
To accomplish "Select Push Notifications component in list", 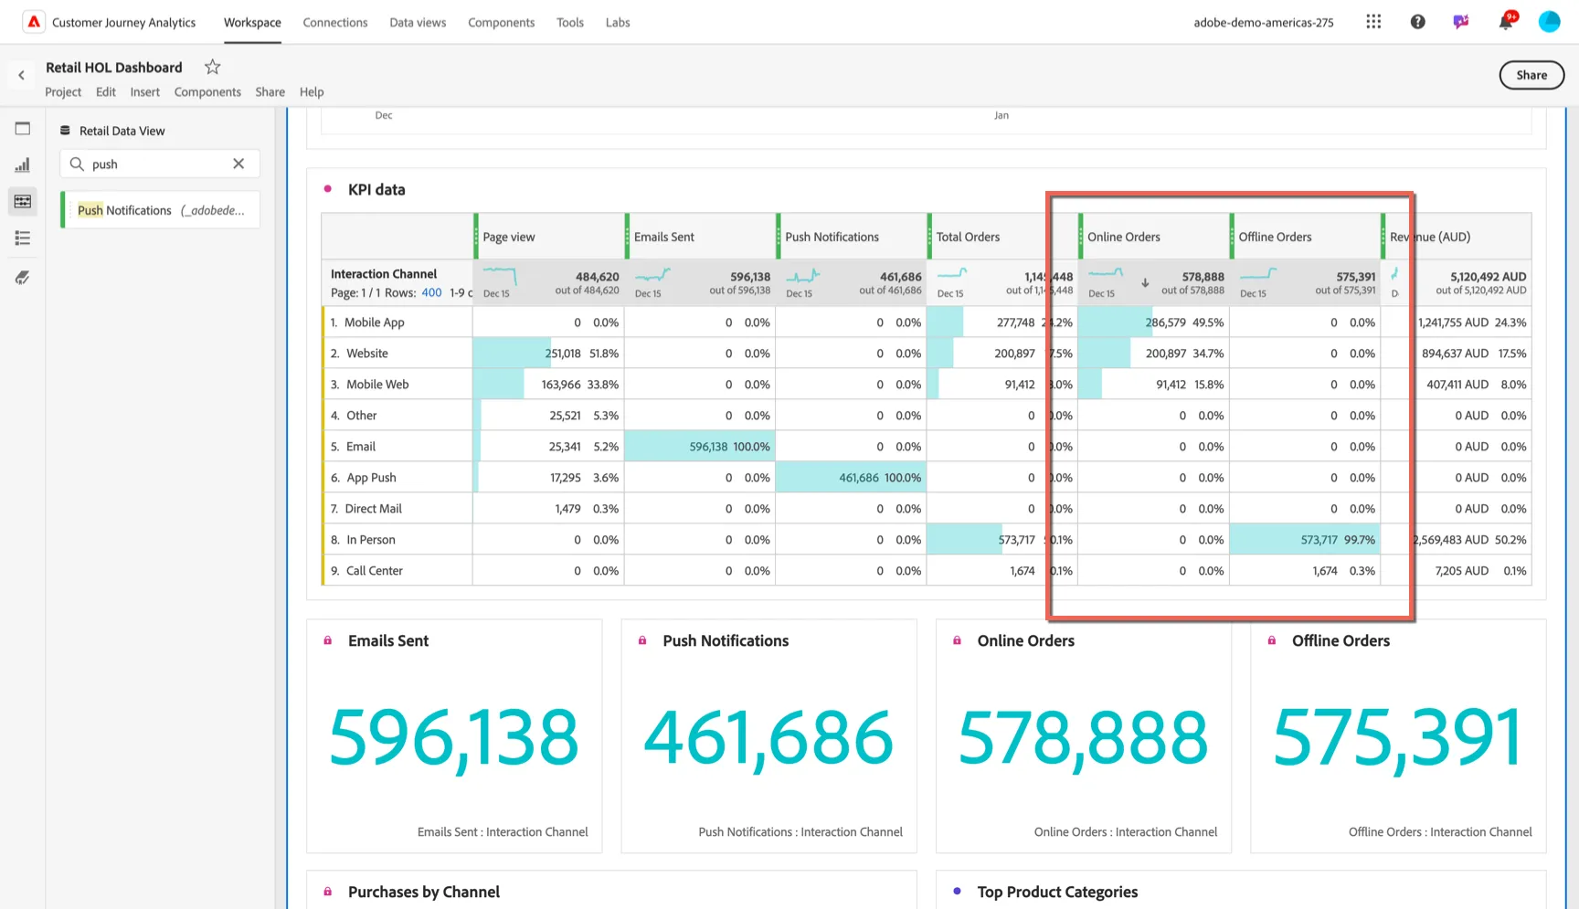I will click(161, 210).
